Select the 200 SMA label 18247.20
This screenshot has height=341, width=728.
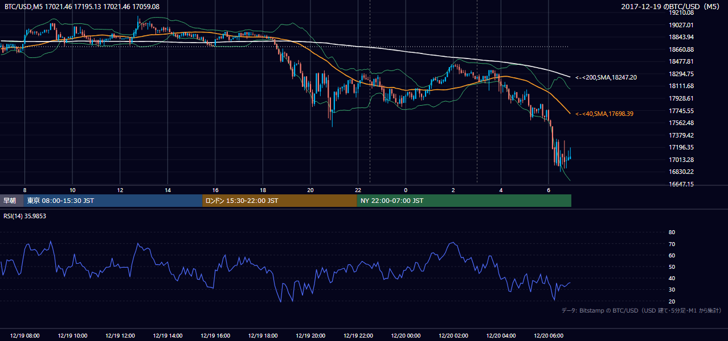(x=606, y=77)
